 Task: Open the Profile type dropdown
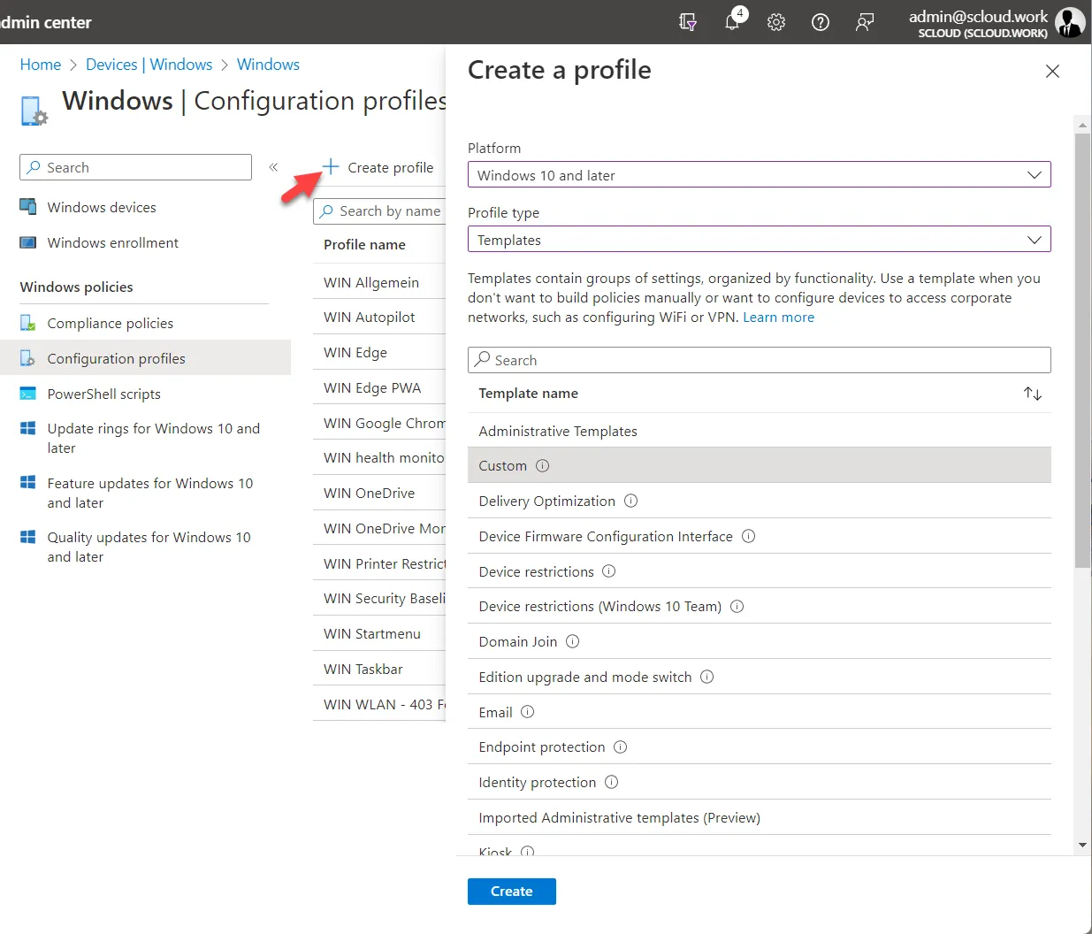point(759,240)
